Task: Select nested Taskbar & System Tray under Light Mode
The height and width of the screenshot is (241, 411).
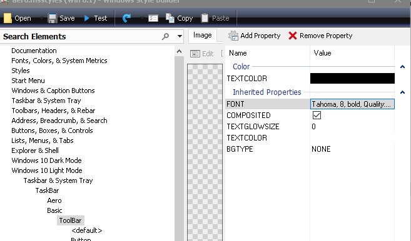Action: (x=58, y=180)
